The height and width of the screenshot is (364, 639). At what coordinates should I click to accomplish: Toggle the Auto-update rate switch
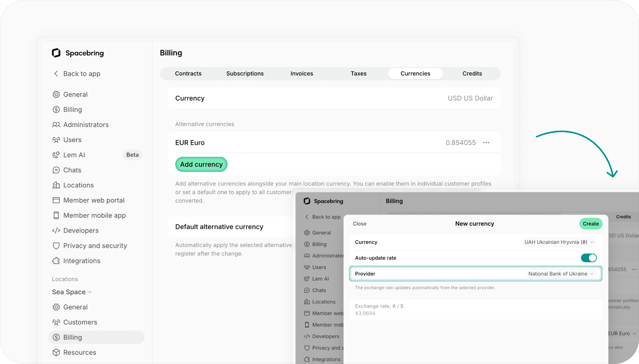[x=589, y=258]
